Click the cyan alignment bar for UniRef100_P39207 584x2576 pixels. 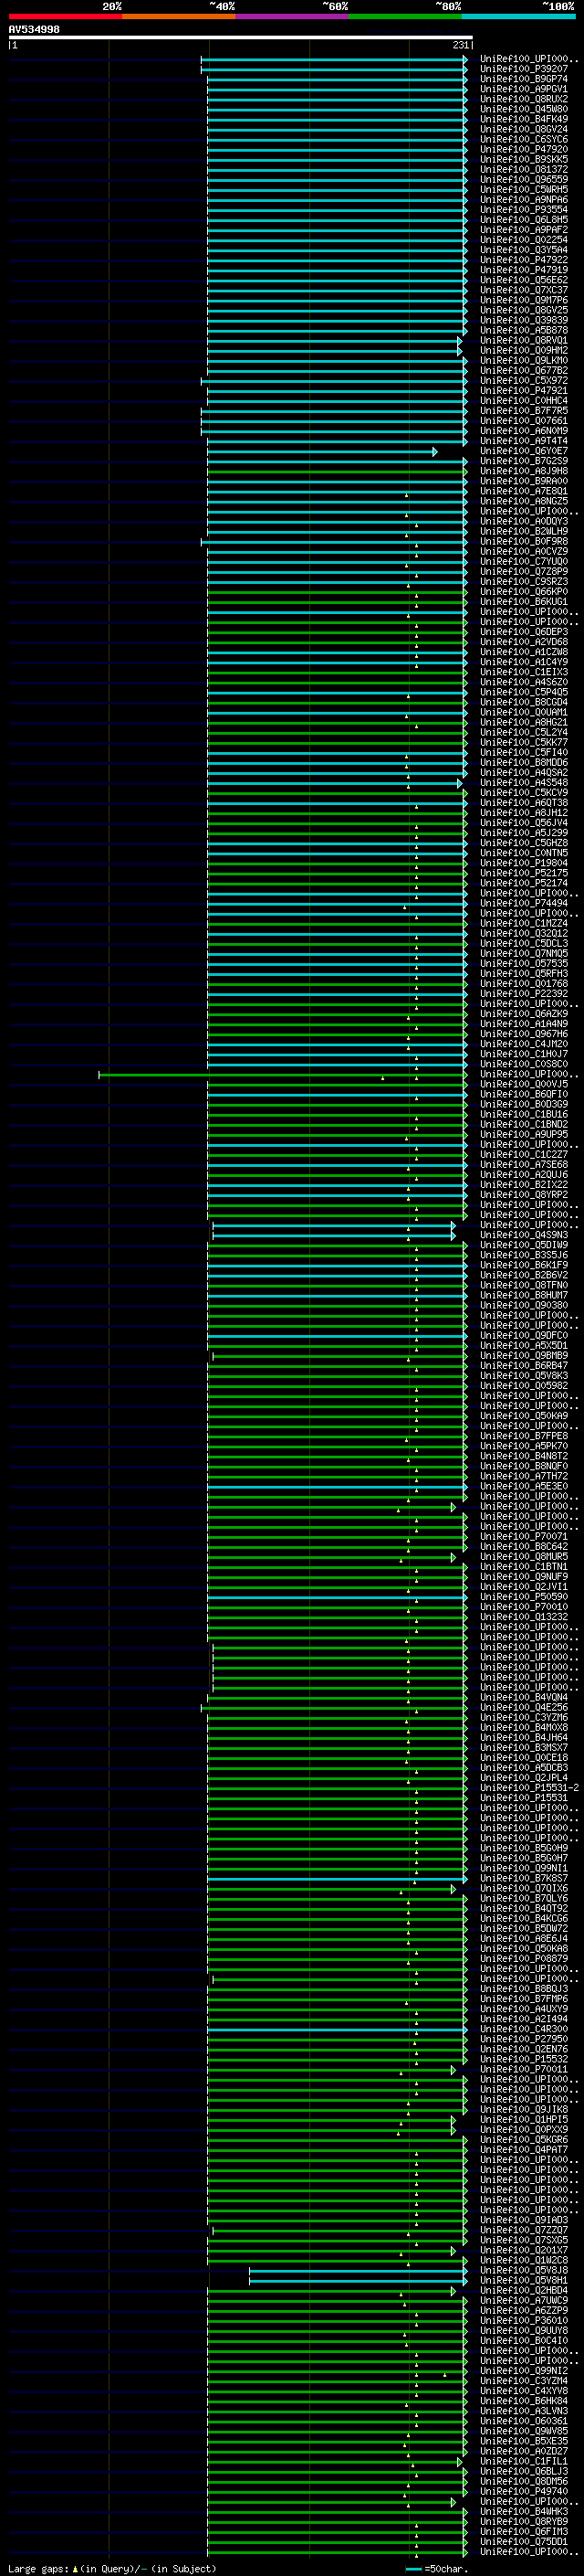tap(333, 70)
